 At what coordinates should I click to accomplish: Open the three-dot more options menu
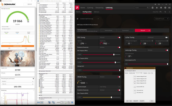click(x=170, y=12)
